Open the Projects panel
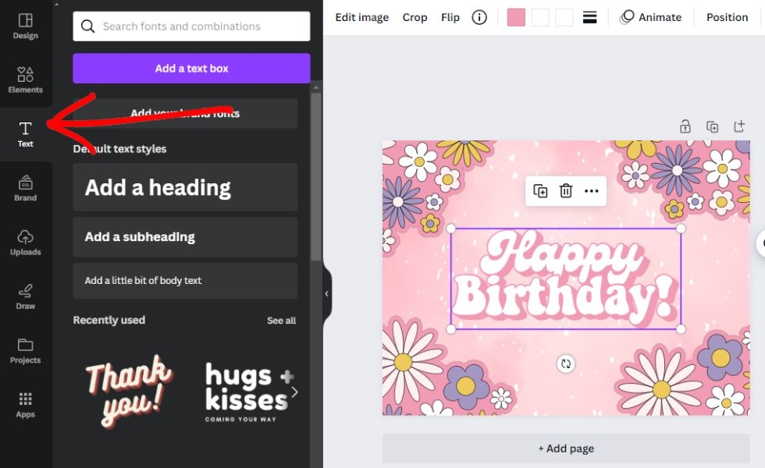Image resolution: width=765 pixels, height=468 pixels. coord(25,349)
